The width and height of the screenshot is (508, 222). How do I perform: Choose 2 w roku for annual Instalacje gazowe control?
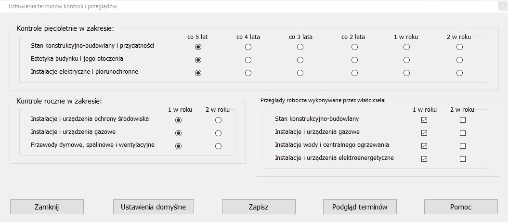point(218,133)
